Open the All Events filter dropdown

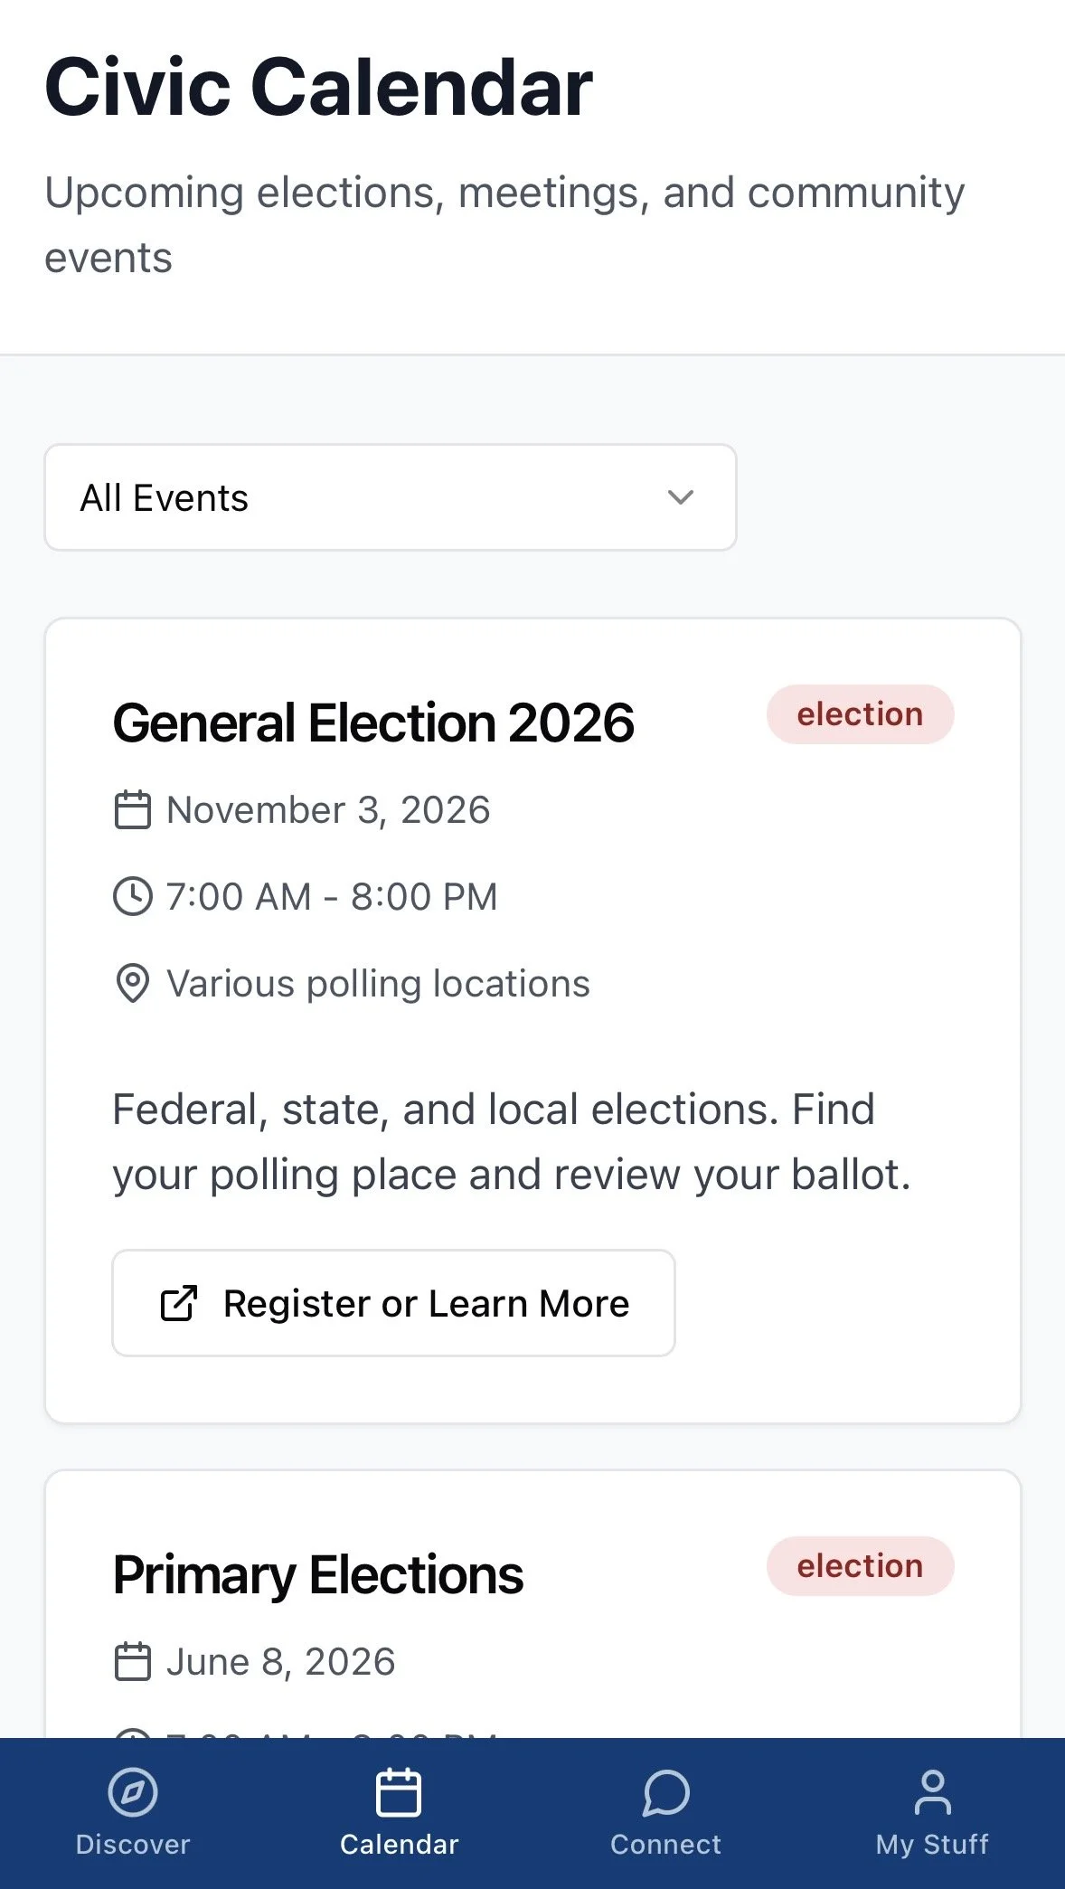click(x=390, y=497)
